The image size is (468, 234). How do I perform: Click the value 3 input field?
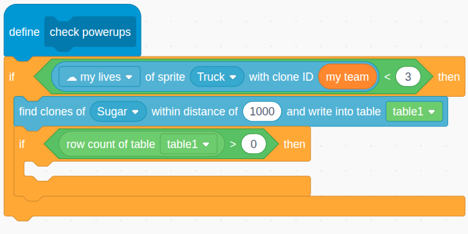(x=408, y=77)
